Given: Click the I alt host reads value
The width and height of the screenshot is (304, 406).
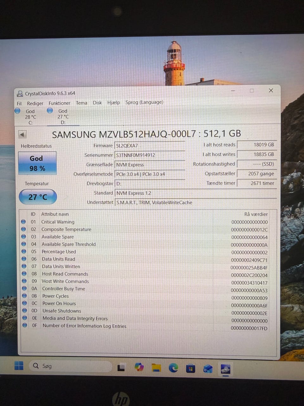Looking at the screenshot, I should tap(257, 145).
